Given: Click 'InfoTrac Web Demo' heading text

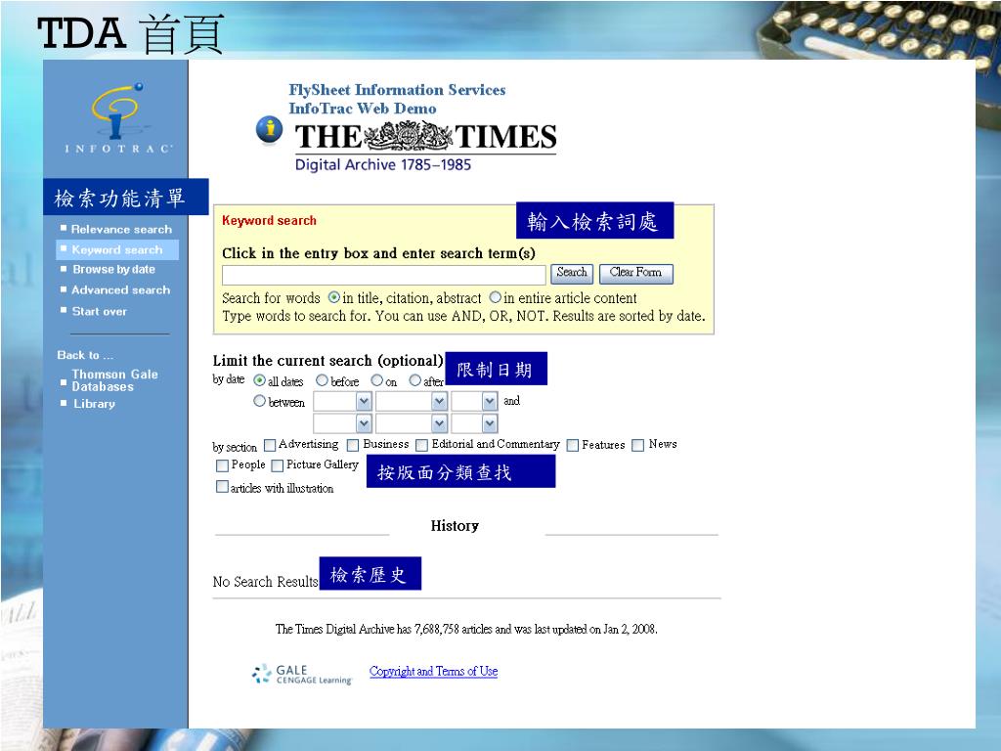Looking at the screenshot, I should (363, 109).
